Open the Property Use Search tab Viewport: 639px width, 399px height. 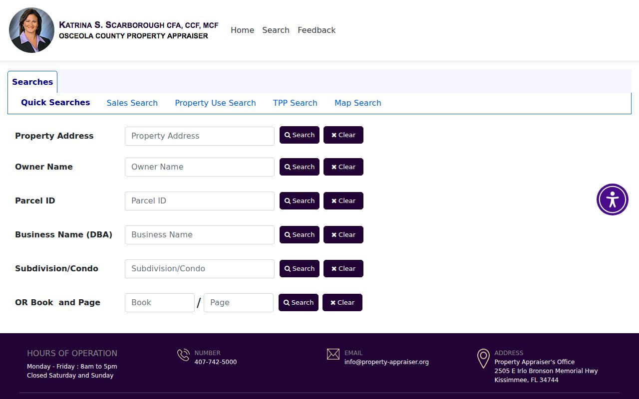[x=215, y=103]
